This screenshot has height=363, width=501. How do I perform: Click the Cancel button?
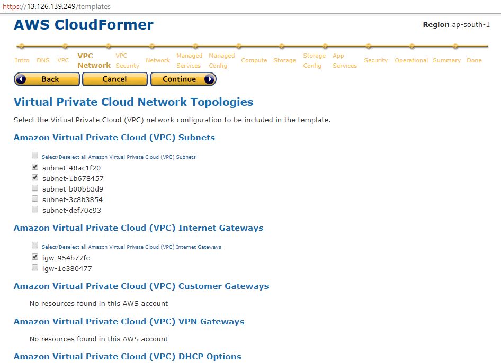114,79
